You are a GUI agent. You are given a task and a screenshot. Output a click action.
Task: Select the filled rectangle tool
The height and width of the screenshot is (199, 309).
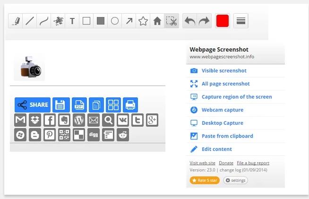pos(101,21)
